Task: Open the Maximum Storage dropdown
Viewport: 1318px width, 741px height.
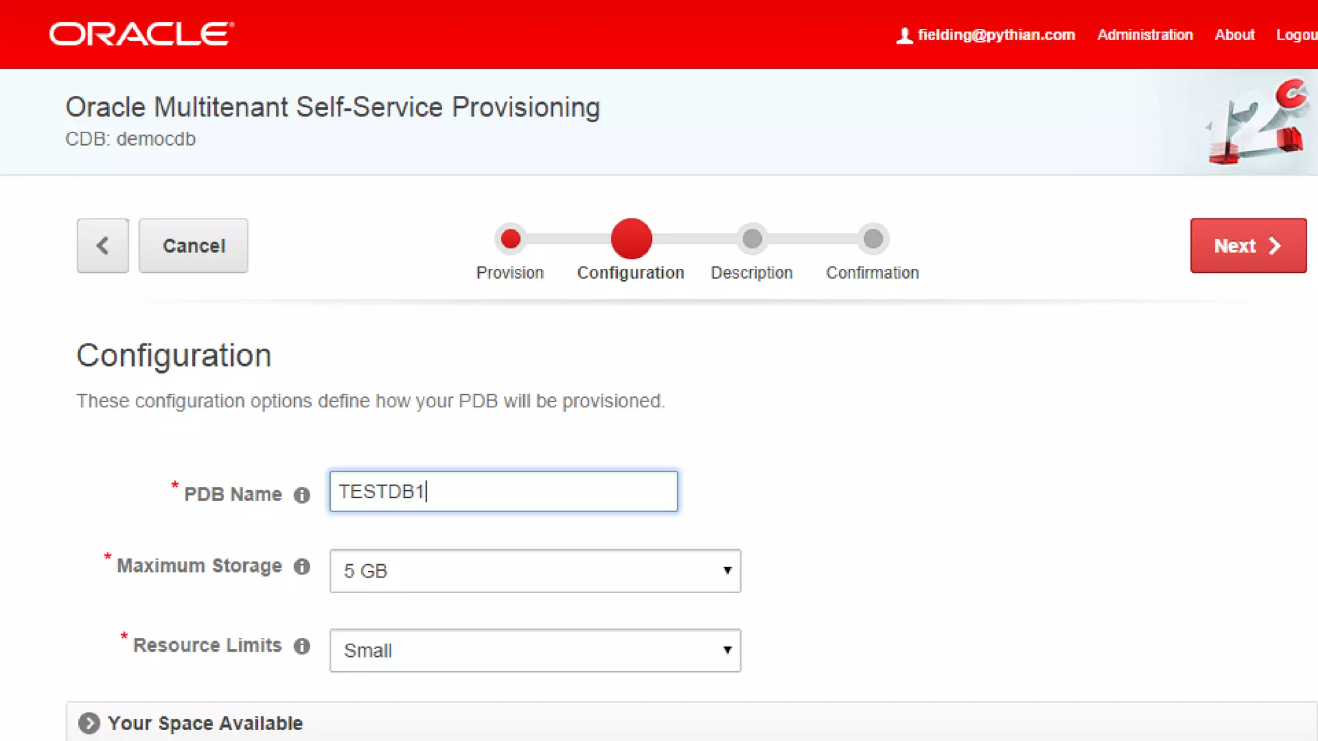Action: pos(535,571)
